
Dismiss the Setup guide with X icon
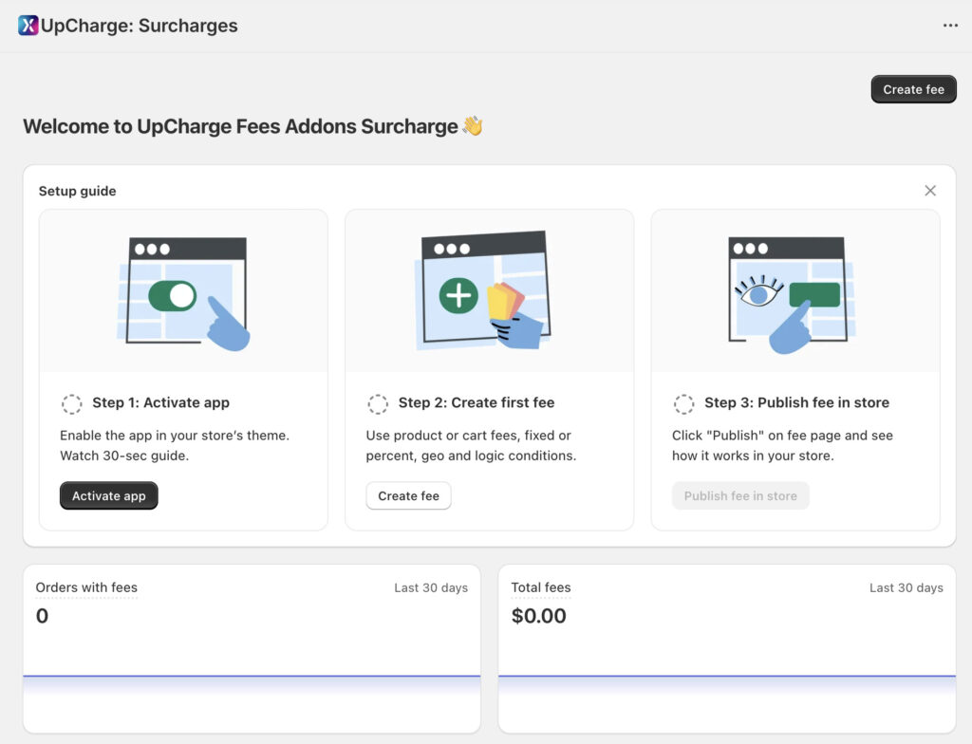point(930,191)
